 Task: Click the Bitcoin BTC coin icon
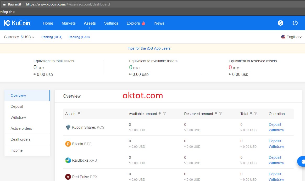point(68,144)
